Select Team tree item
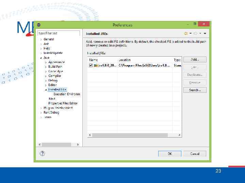The image size is (245, 183). (x=48, y=117)
